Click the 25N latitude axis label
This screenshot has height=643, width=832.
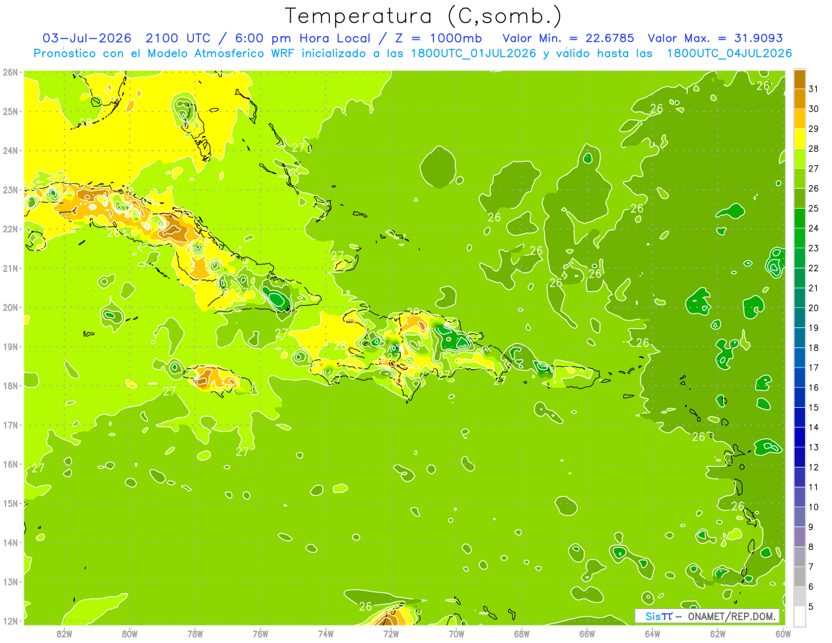pyautogui.click(x=10, y=112)
